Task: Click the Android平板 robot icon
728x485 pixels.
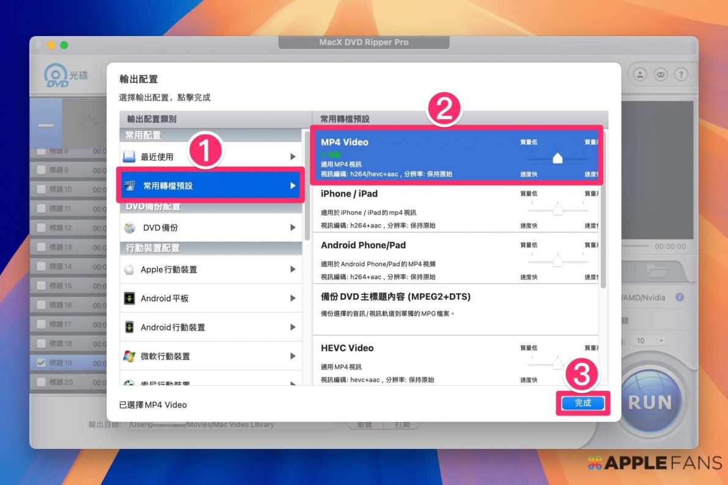Action: 130,298
